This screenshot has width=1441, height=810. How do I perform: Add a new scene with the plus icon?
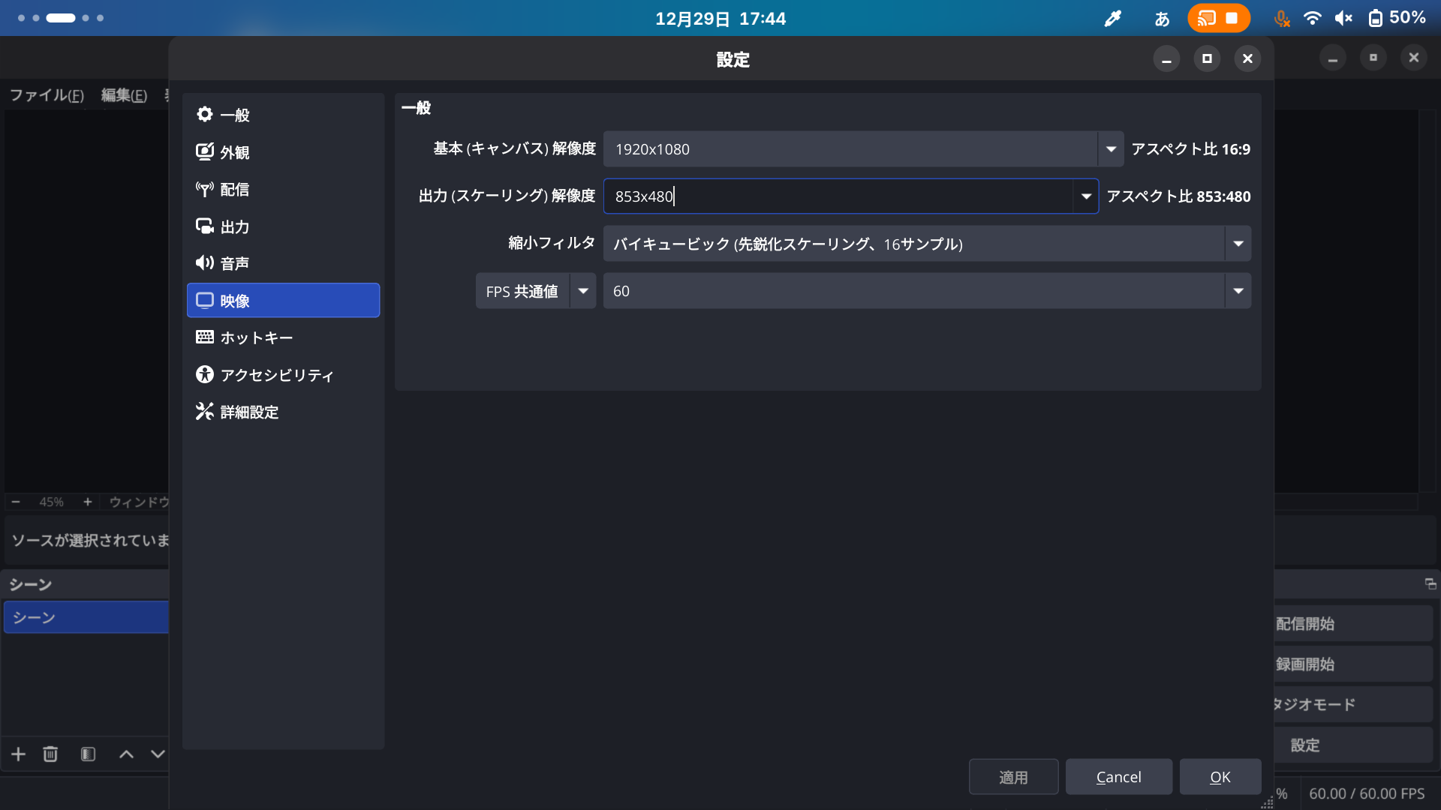pyautogui.click(x=17, y=754)
